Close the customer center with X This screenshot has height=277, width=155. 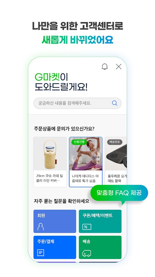[x=118, y=66]
